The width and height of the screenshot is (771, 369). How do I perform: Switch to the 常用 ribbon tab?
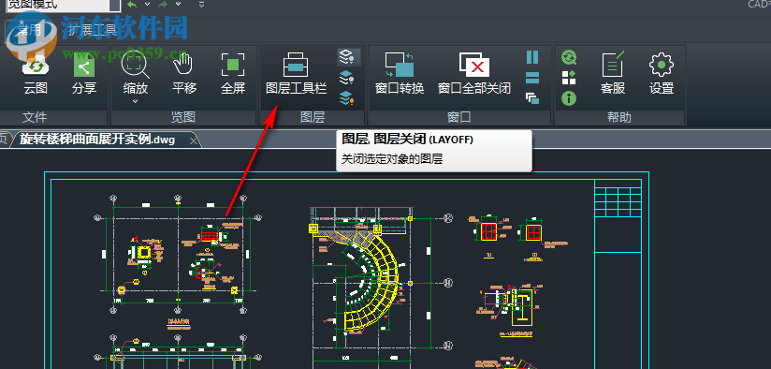[x=30, y=30]
